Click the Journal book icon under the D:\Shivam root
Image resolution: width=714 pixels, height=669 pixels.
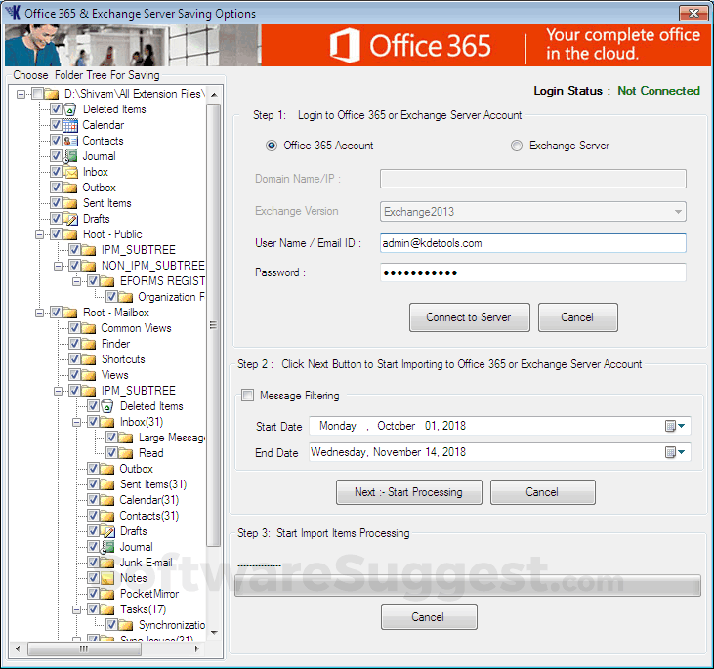click(x=69, y=156)
